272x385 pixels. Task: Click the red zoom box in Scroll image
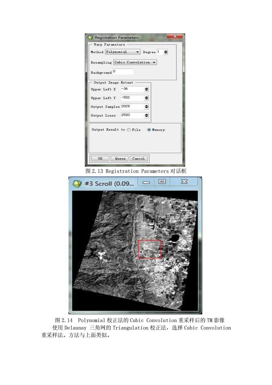coord(150,249)
